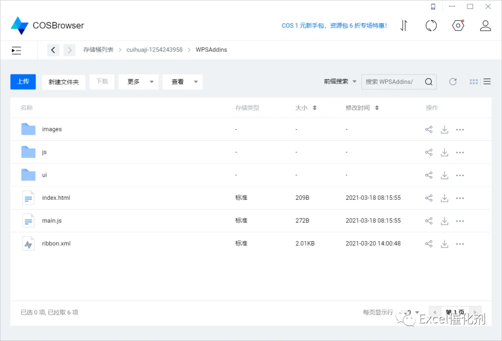Download the ribbon.xml file
The height and width of the screenshot is (341, 502).
(444, 244)
